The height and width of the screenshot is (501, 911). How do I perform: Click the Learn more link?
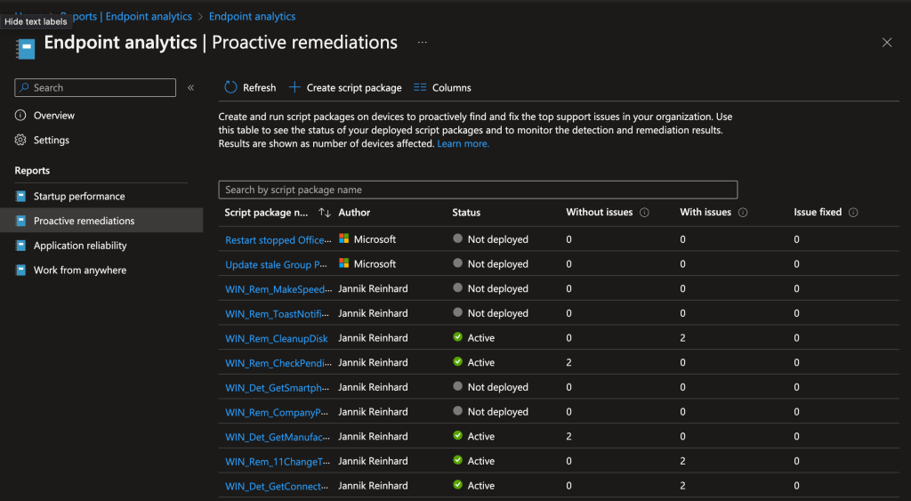pyautogui.click(x=463, y=144)
